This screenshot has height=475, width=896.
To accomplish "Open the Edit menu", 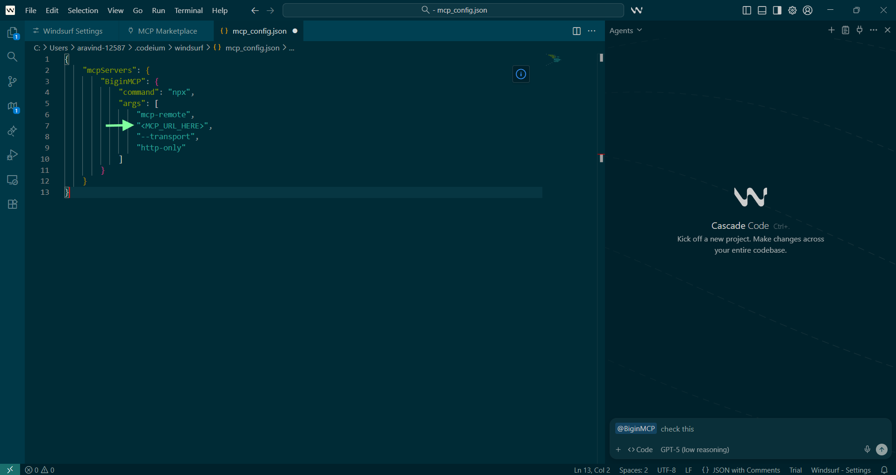I will [x=52, y=10].
